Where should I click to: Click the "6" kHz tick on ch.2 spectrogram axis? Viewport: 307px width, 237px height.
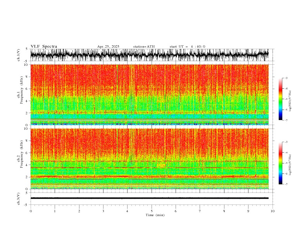click(x=27, y=153)
